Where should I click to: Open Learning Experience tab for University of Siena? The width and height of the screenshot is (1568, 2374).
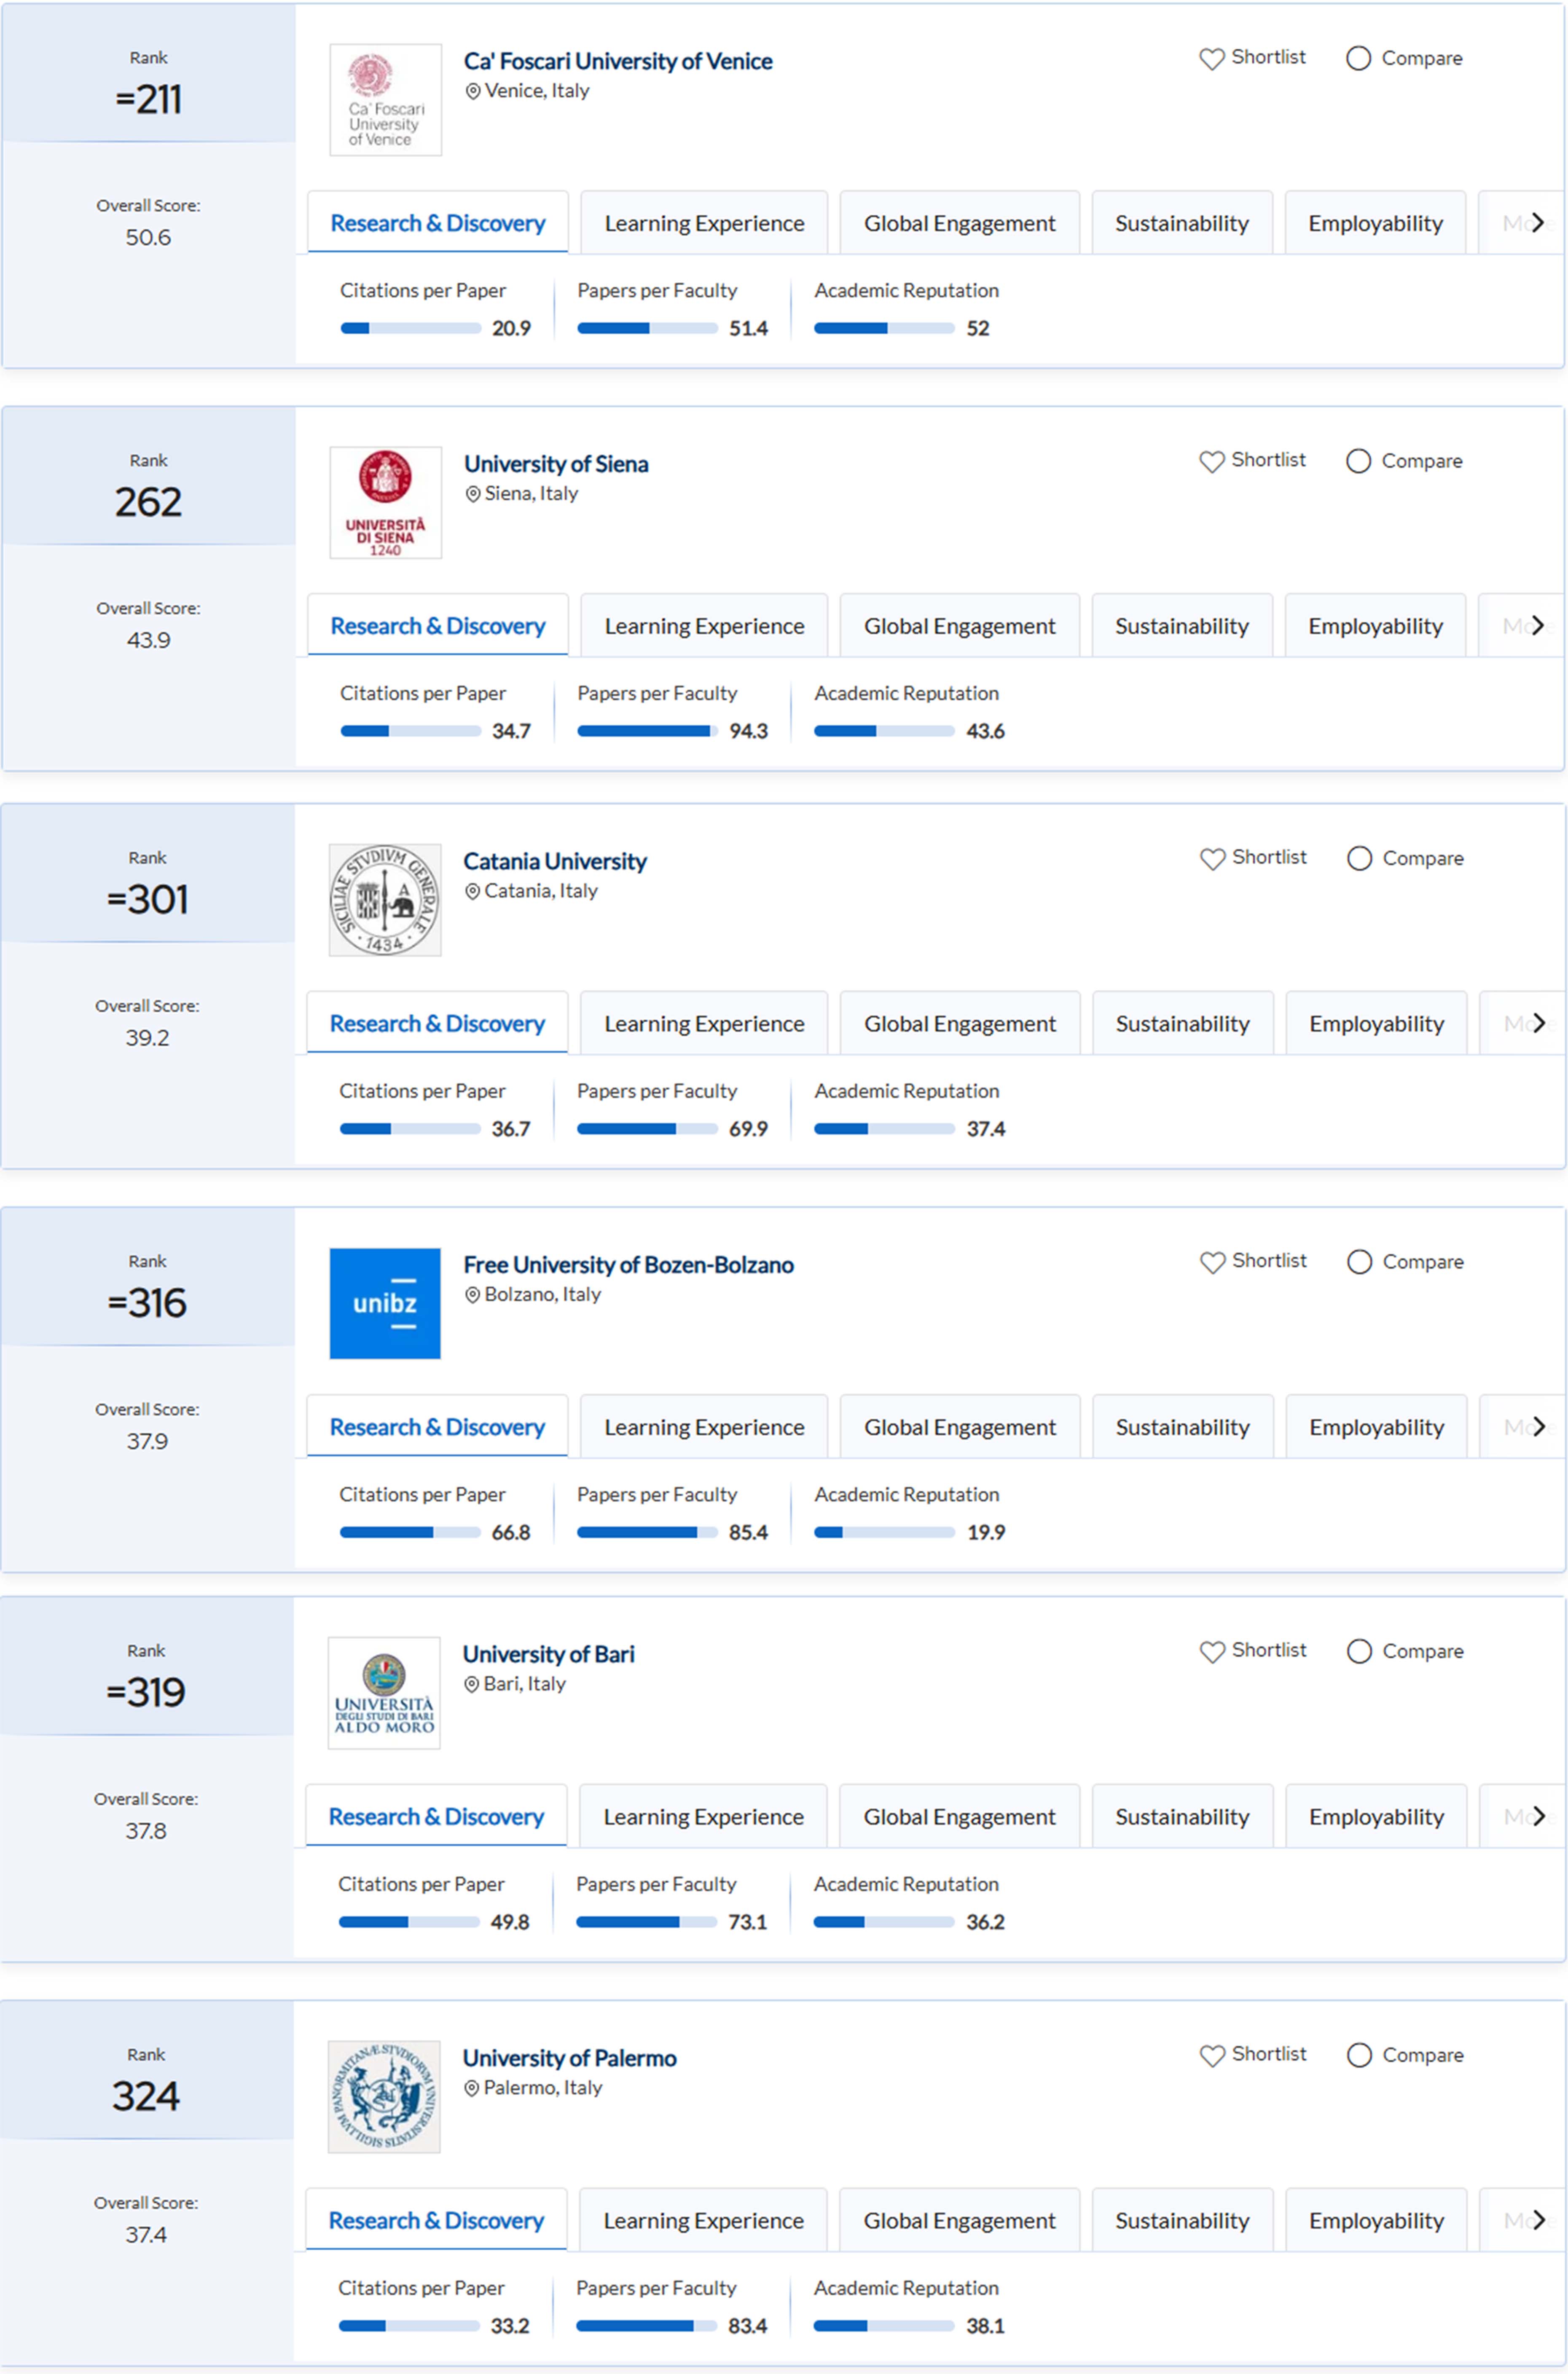(x=704, y=627)
